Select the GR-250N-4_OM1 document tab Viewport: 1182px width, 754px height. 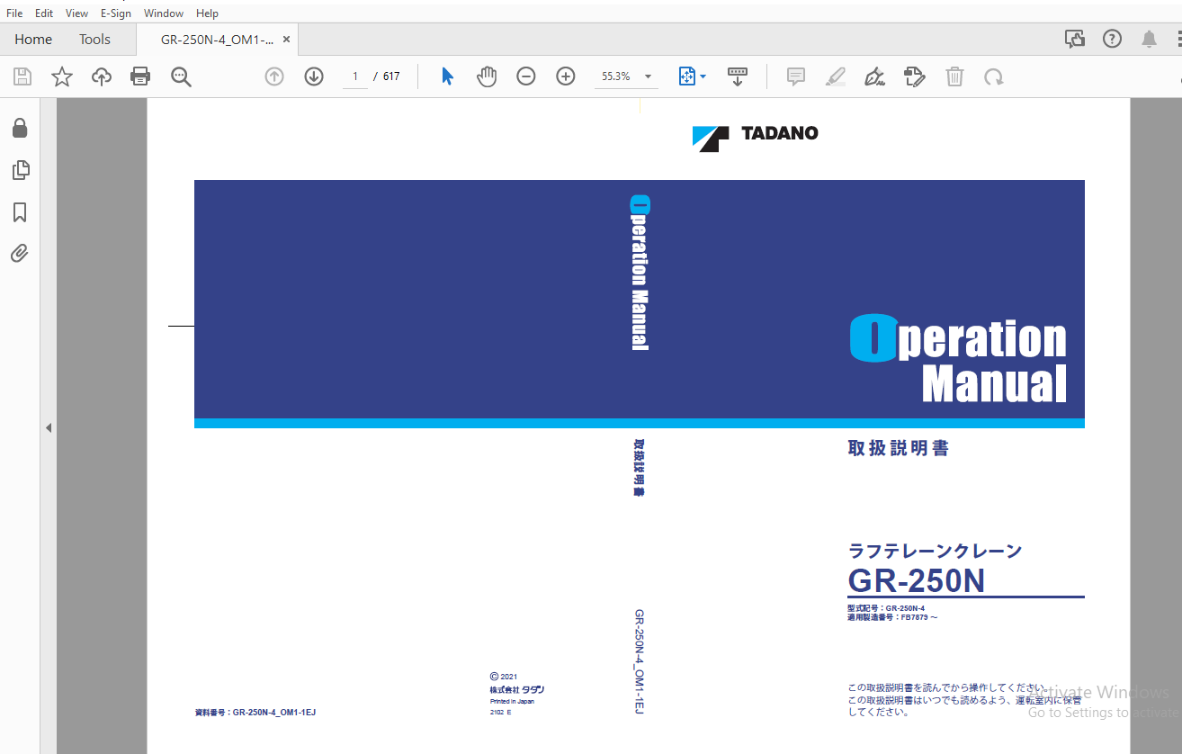point(217,40)
